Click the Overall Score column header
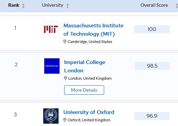 [154, 5]
